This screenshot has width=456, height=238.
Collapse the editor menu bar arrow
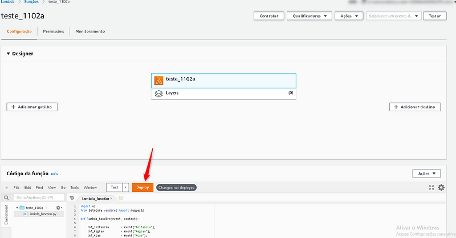[x=7, y=188]
